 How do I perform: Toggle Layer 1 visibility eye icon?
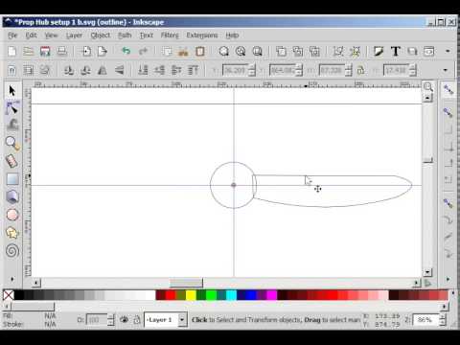pos(125,319)
